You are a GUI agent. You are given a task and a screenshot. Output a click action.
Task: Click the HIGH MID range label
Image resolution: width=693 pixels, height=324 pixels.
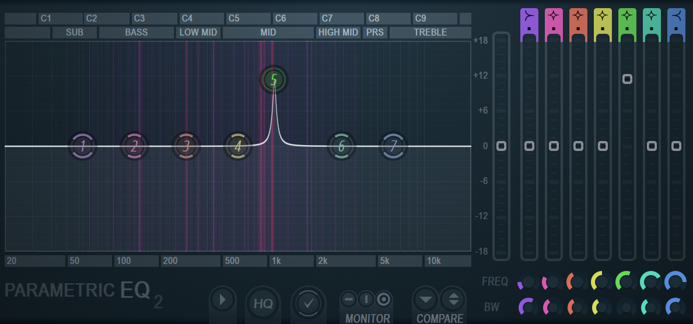338,33
